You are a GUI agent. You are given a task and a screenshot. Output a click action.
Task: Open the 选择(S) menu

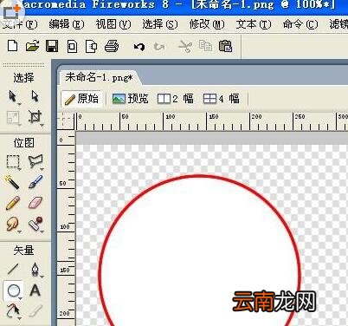point(160,24)
